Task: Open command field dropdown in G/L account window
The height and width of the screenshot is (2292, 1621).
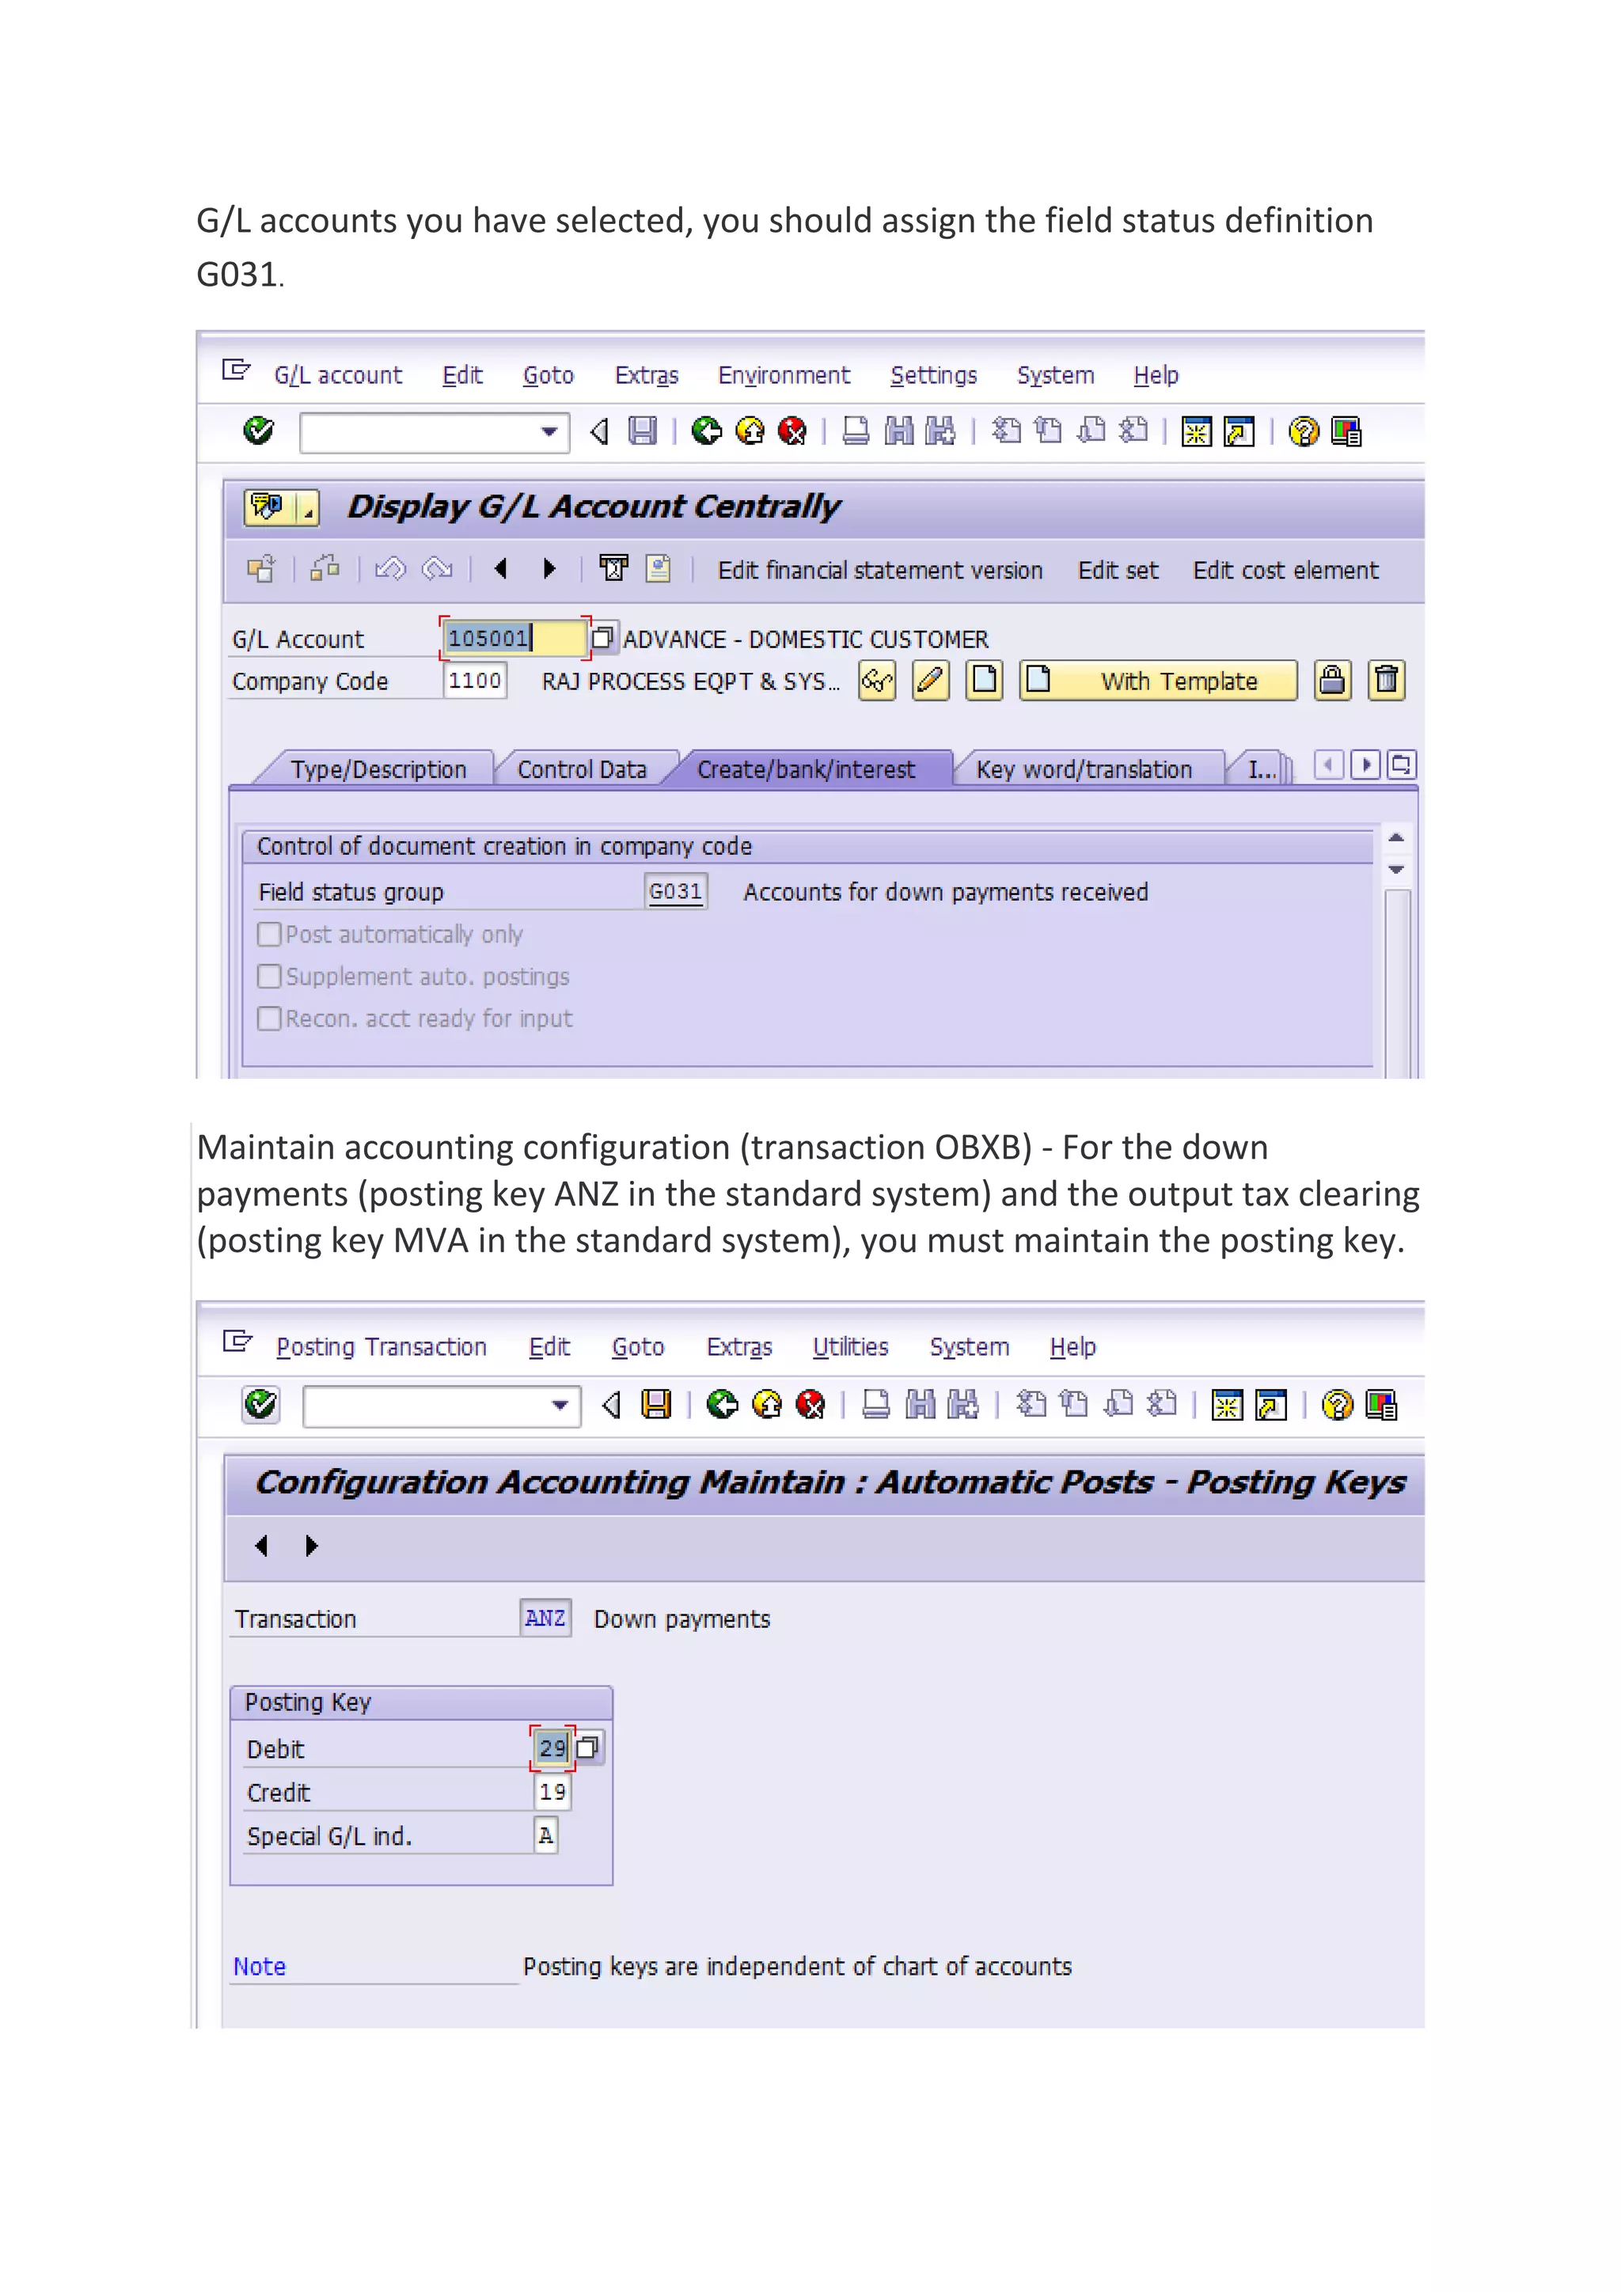Action: tap(549, 432)
